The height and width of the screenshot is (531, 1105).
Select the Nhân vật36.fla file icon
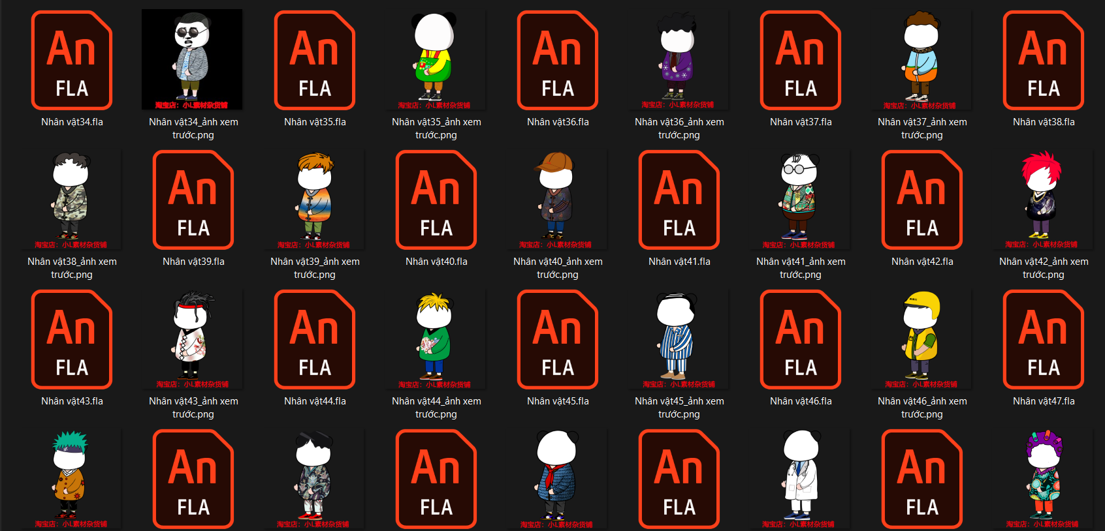point(558,60)
